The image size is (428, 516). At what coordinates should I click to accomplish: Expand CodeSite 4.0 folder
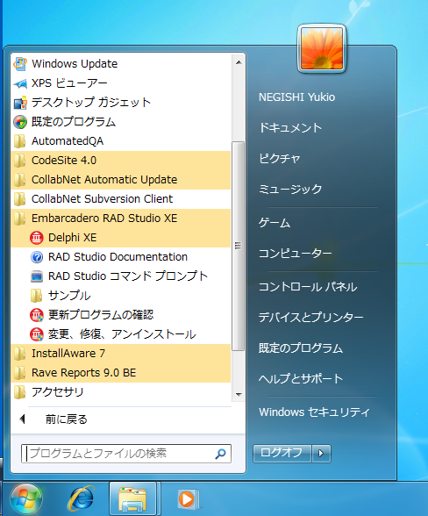[x=121, y=161]
